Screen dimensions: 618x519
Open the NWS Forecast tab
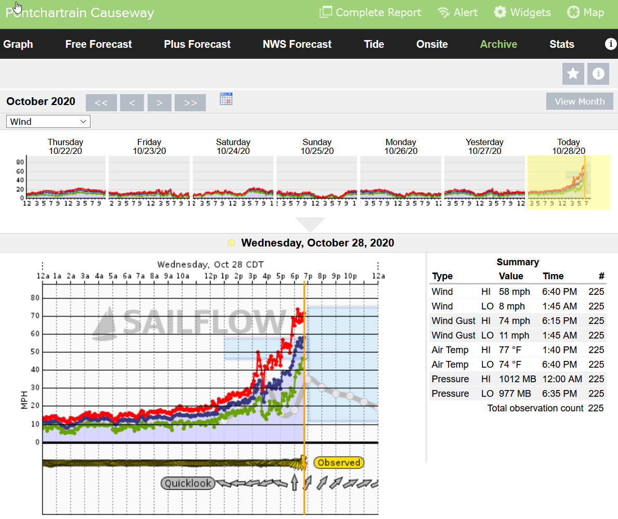(297, 44)
